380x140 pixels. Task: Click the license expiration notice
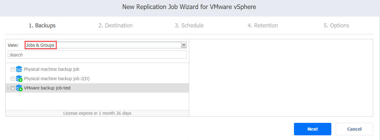[97, 113]
